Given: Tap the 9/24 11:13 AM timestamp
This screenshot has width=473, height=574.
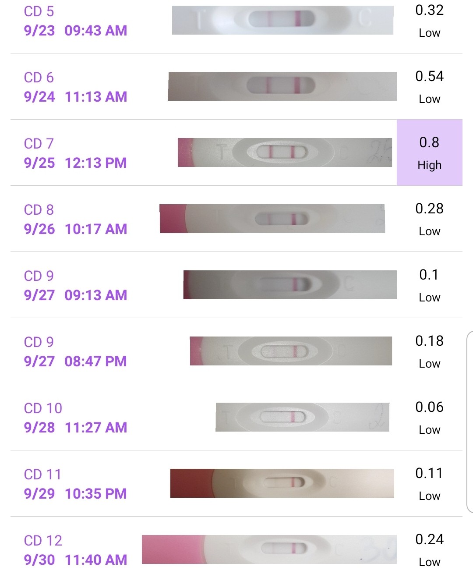Looking at the screenshot, I should coord(75,97).
